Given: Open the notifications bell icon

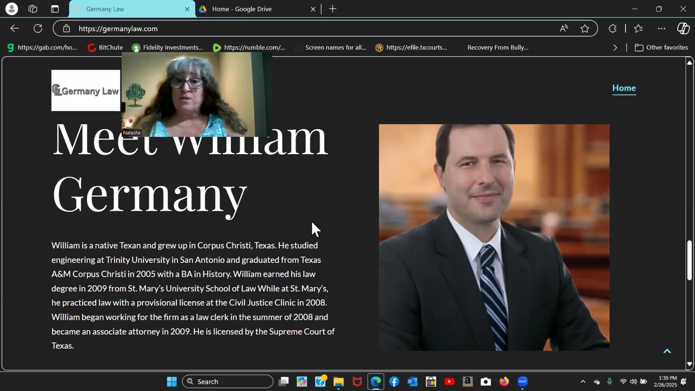Looking at the screenshot, I should click(684, 381).
